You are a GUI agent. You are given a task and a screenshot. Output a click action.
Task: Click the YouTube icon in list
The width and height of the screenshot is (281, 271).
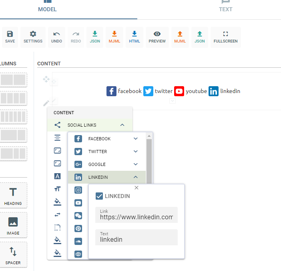(x=78, y=203)
